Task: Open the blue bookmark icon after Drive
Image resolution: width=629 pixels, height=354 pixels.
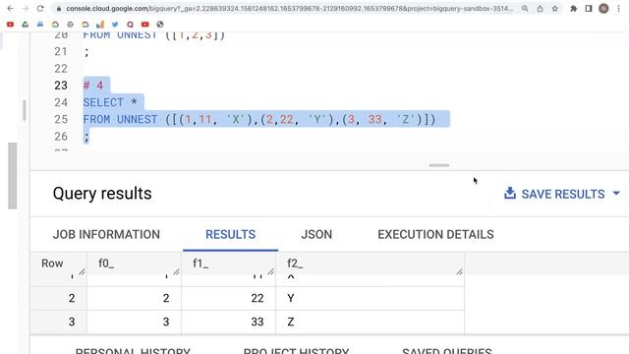Action: pos(40,25)
